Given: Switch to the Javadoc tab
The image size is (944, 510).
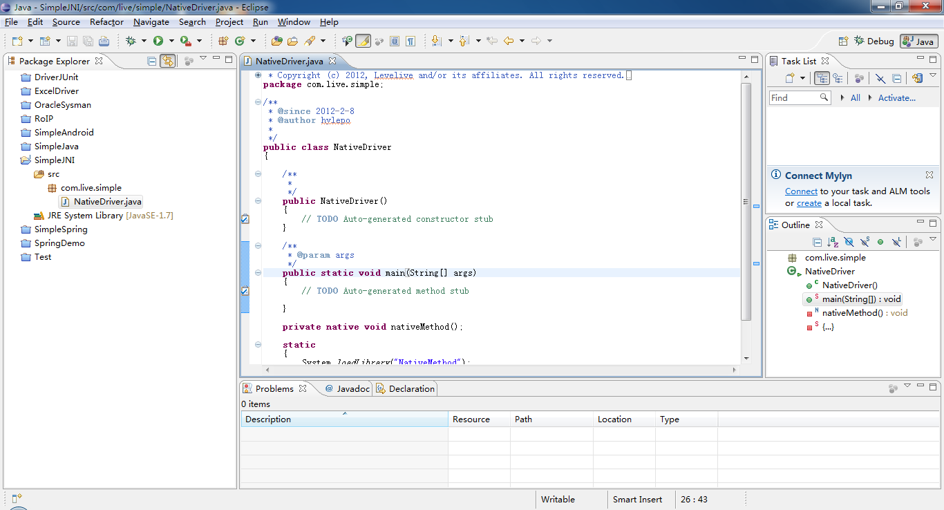Looking at the screenshot, I should [x=348, y=389].
